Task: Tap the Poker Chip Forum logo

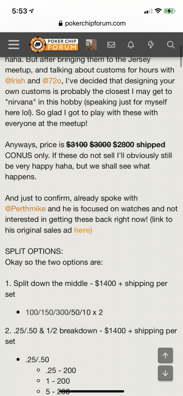Action: tap(54, 44)
